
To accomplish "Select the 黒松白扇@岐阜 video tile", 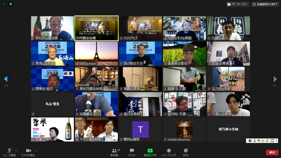I will click(97, 79).
